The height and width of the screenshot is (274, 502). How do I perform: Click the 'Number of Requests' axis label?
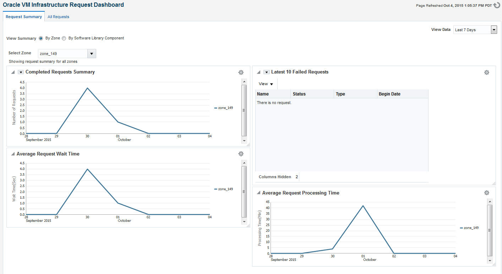(x=14, y=108)
